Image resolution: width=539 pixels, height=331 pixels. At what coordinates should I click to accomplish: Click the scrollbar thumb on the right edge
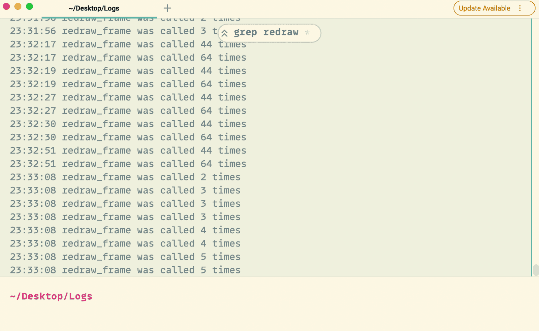coord(536,270)
